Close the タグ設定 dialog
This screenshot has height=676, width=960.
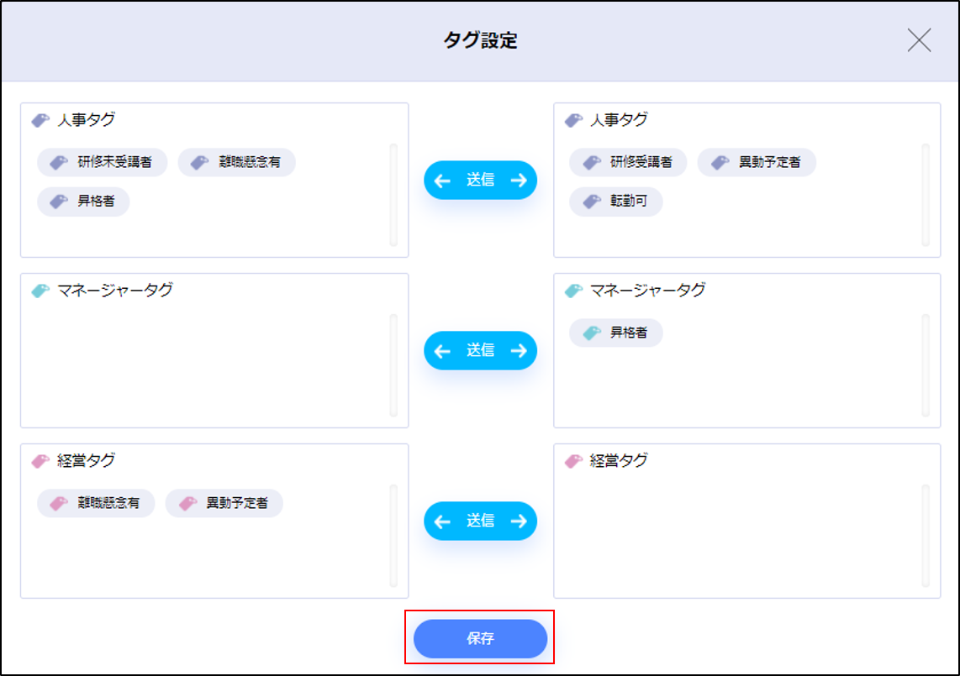919,40
